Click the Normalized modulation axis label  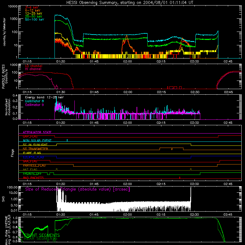click(8, 107)
